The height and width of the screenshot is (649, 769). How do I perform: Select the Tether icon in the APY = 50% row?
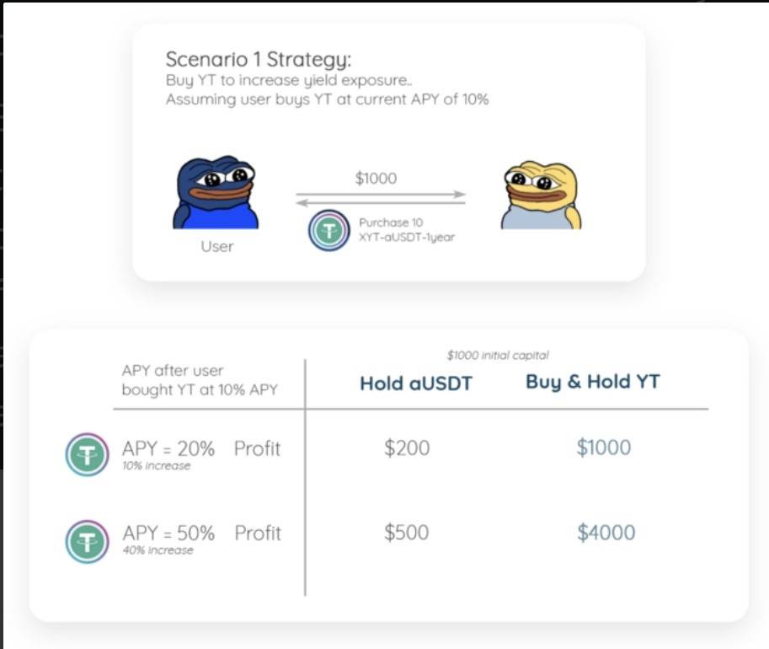(x=87, y=539)
